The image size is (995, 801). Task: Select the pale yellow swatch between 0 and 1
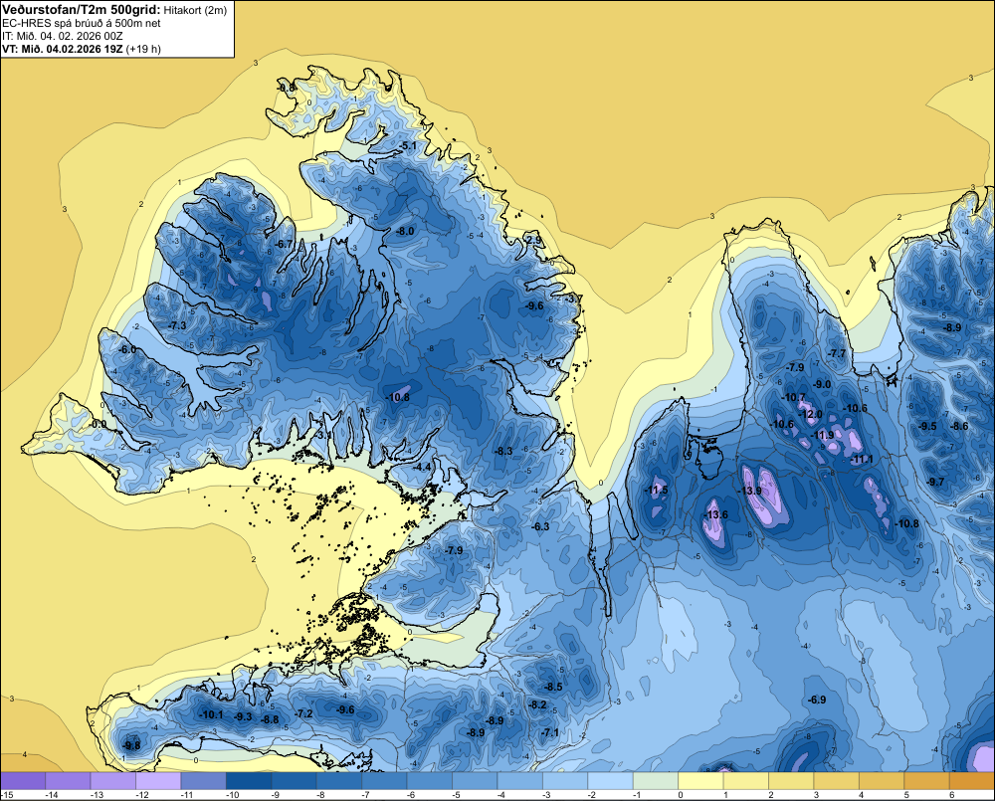(700, 781)
